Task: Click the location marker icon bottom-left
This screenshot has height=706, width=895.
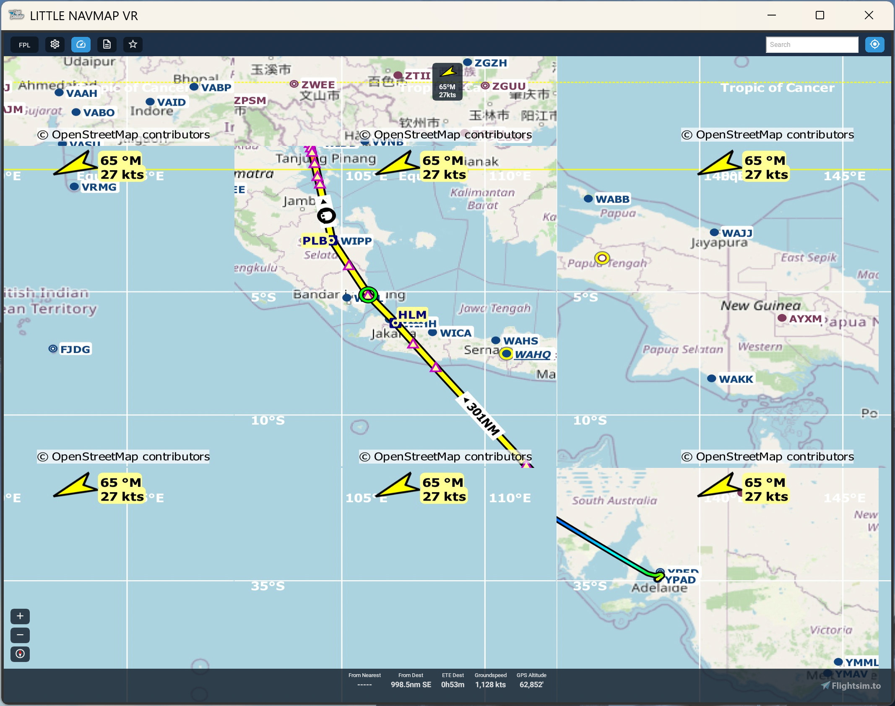Action: tap(20, 654)
